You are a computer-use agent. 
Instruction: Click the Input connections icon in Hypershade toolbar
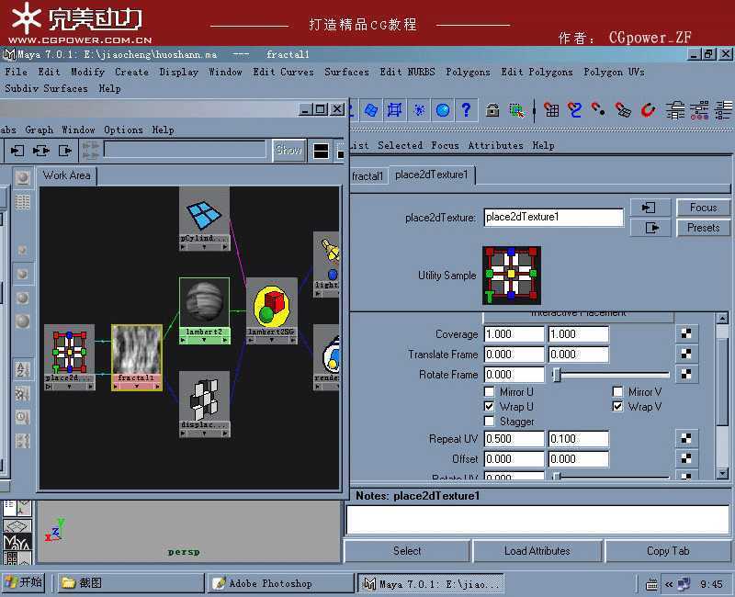pos(17,151)
